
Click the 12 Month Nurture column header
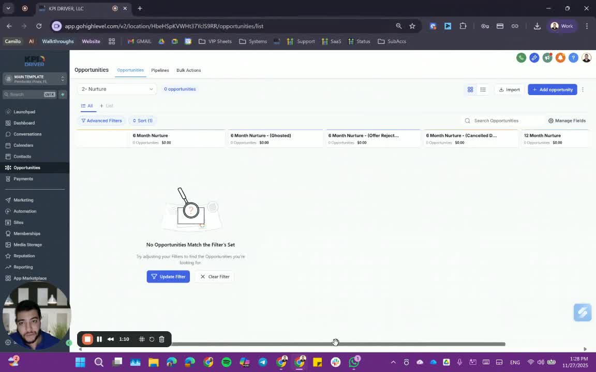555,138
